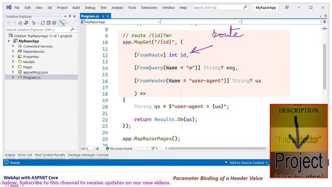Expand Connected Services node

(x=13, y=46)
